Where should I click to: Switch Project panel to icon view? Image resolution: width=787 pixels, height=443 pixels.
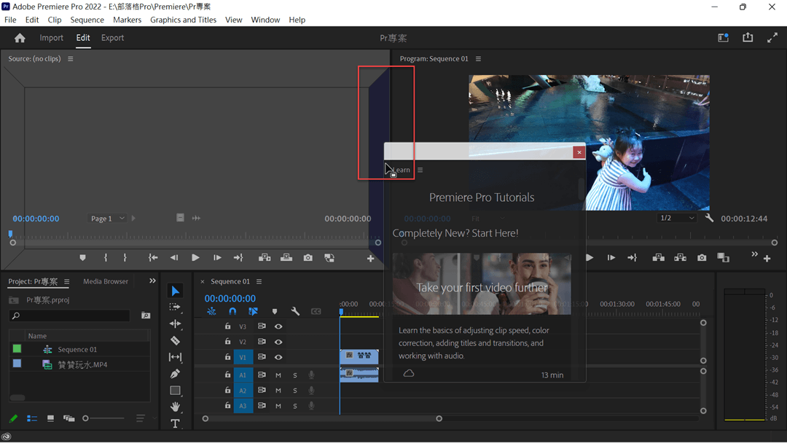[x=50, y=418]
